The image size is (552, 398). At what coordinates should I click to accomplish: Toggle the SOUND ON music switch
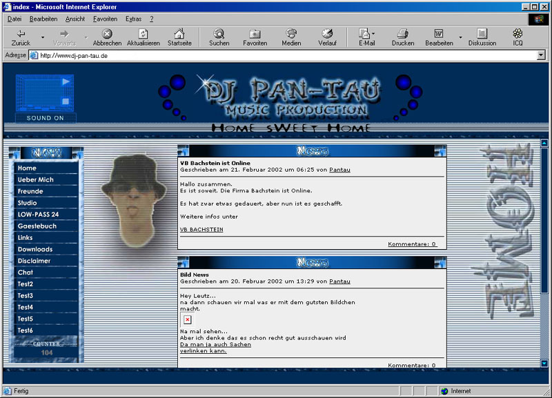pyautogui.click(x=45, y=118)
